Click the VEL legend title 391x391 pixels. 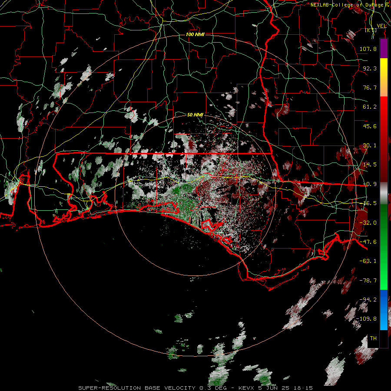[x=381, y=26]
